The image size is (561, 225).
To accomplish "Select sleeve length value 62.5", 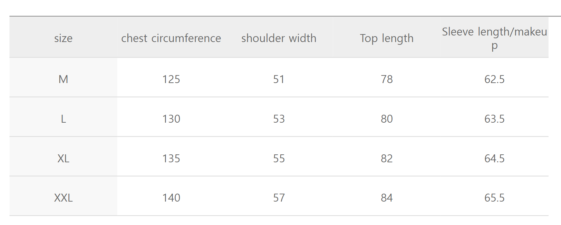I will point(494,79).
